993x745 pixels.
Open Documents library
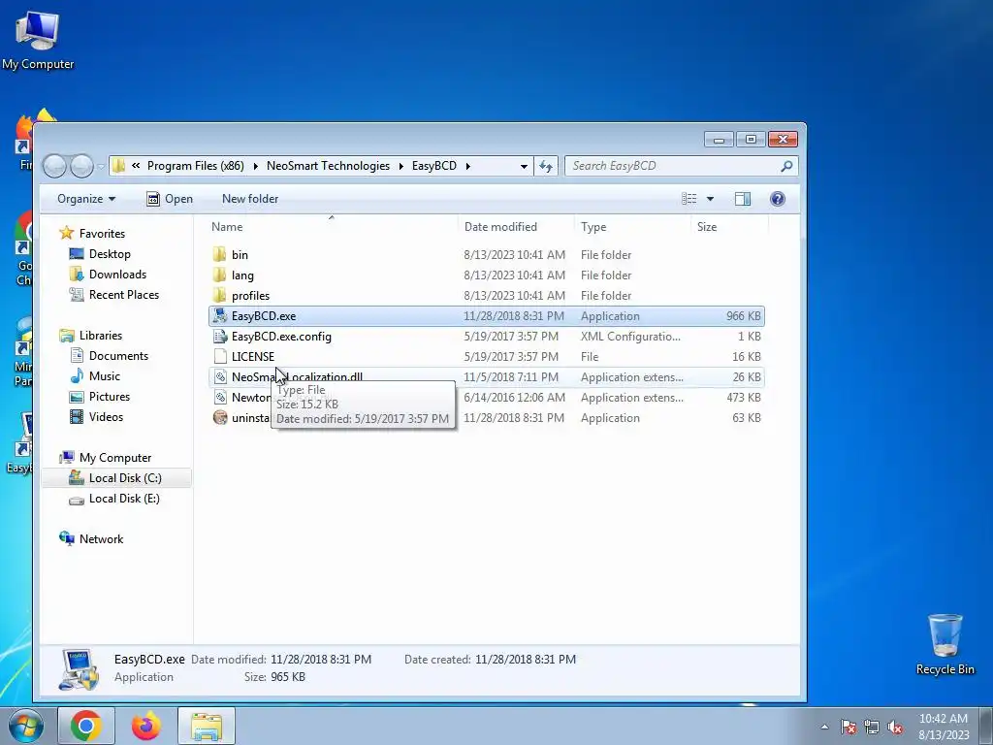click(118, 355)
